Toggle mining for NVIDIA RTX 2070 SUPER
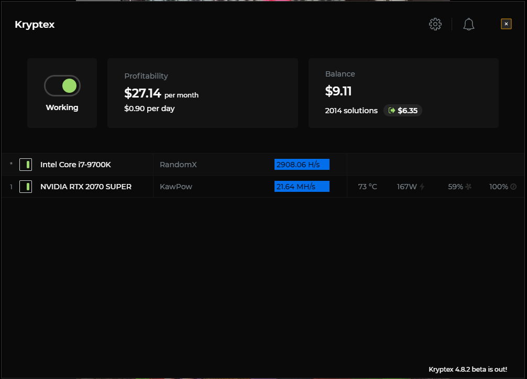The height and width of the screenshot is (379, 527). click(26, 186)
